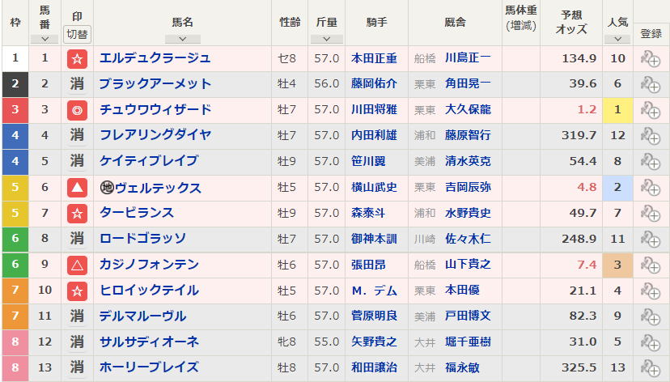Open horse page for カジノフォンテン
This screenshot has height=382, width=670.
(x=149, y=265)
